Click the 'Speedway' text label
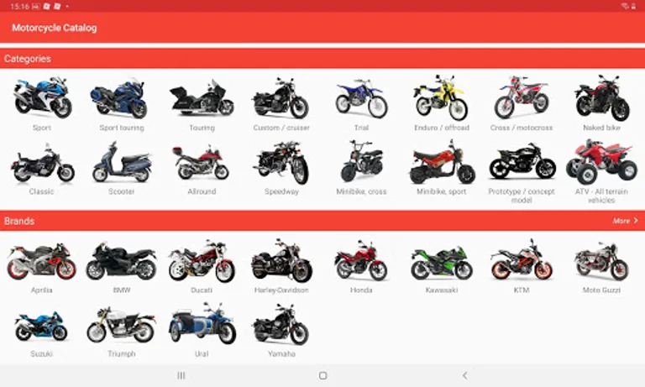The width and height of the screenshot is (645, 387). tap(281, 191)
